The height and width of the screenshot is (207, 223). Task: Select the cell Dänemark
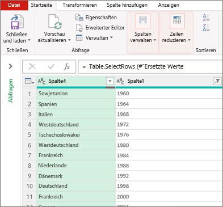tap(76, 176)
